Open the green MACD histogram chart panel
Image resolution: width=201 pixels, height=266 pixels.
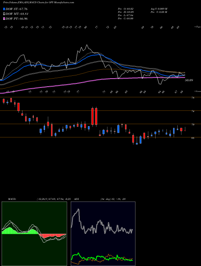34,234
